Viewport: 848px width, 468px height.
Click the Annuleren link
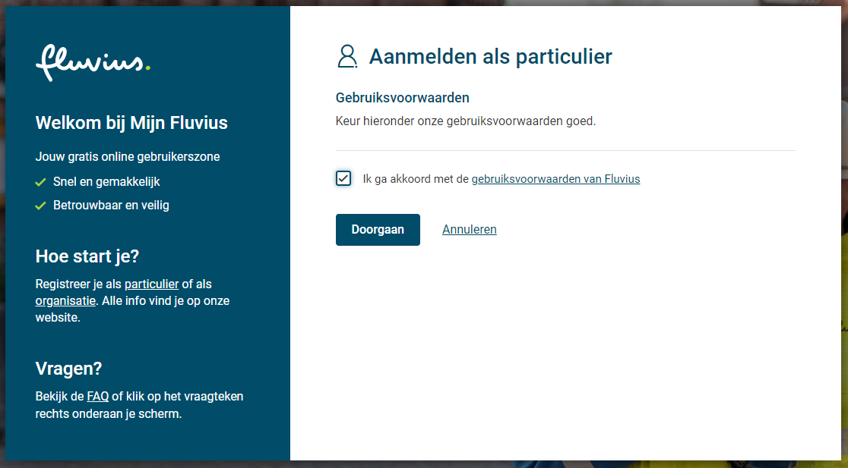[x=470, y=229]
